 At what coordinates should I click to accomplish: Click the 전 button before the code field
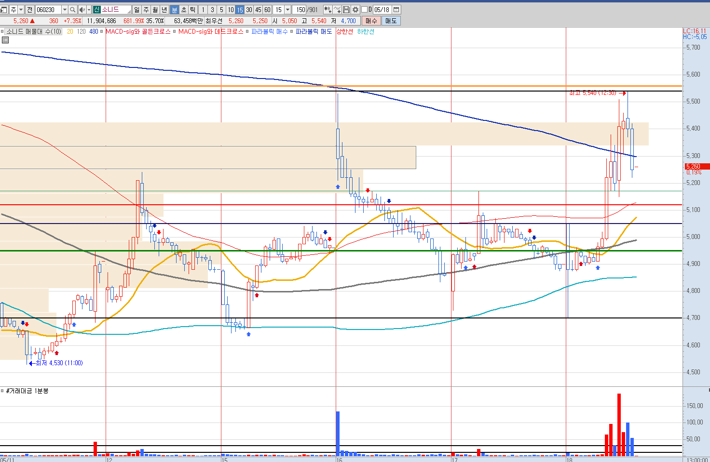click(x=30, y=10)
